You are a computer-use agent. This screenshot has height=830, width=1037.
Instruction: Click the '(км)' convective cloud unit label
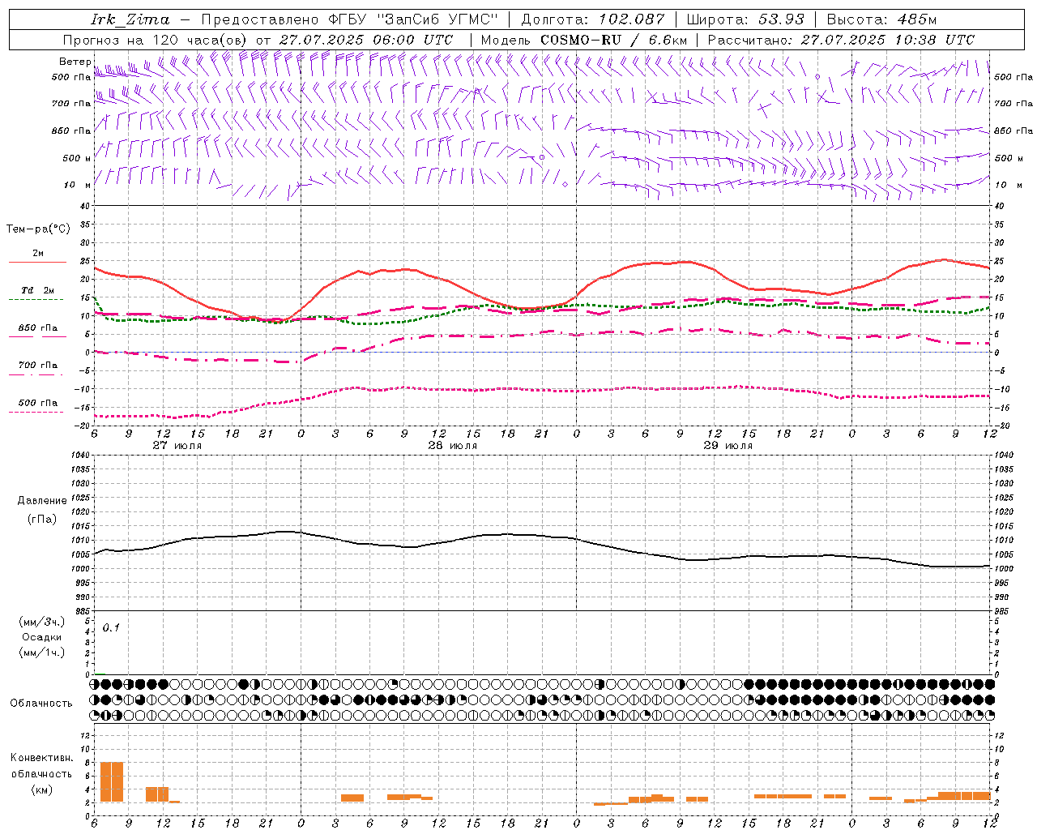(x=41, y=789)
